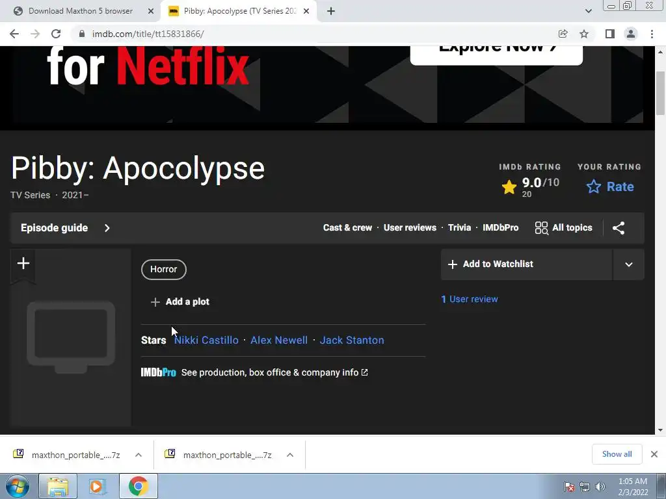666x499 pixels.
Task: Expand the Watchlist dropdown arrow
Action: [629, 264]
